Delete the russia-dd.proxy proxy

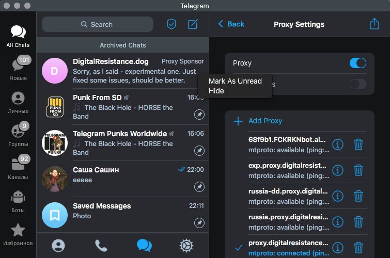pyautogui.click(x=358, y=196)
